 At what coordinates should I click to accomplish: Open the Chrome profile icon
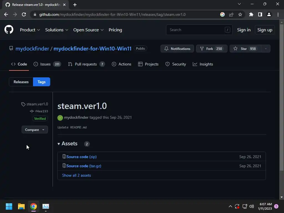tap(269, 14)
